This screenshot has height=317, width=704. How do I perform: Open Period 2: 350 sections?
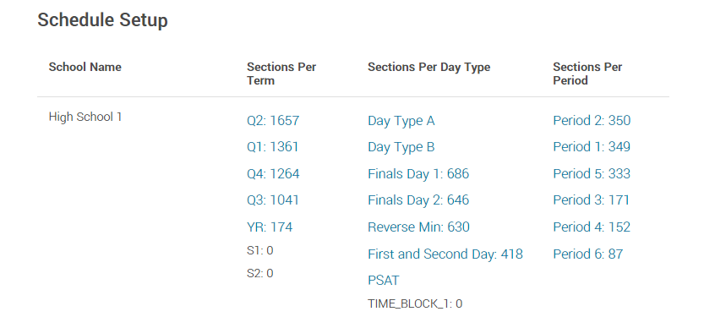pyautogui.click(x=592, y=121)
